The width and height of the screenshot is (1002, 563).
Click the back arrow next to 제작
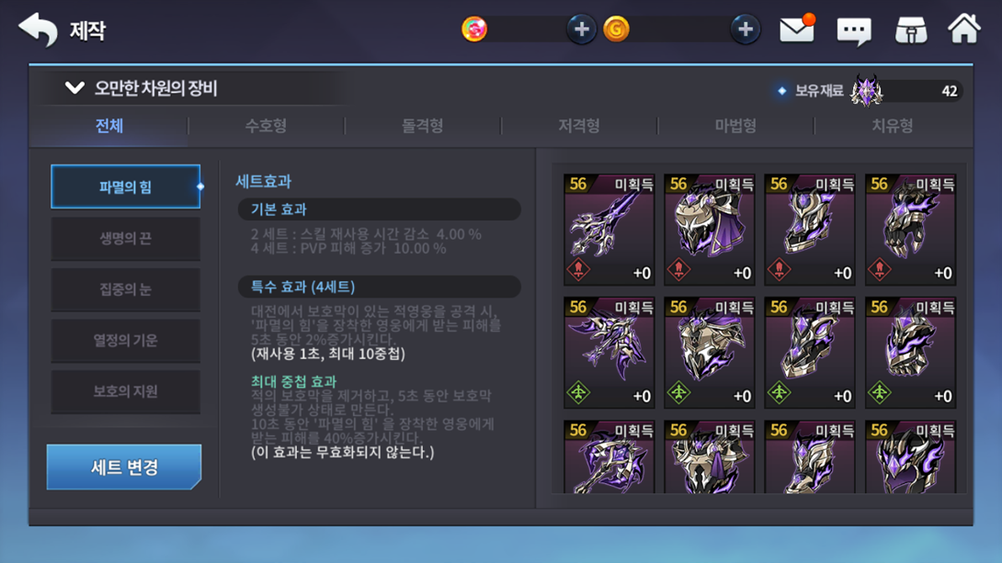pyautogui.click(x=39, y=29)
